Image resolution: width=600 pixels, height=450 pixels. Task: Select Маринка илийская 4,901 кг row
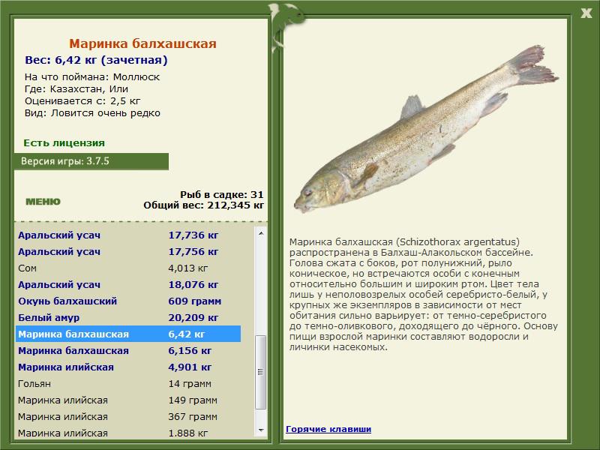pyautogui.click(x=128, y=367)
